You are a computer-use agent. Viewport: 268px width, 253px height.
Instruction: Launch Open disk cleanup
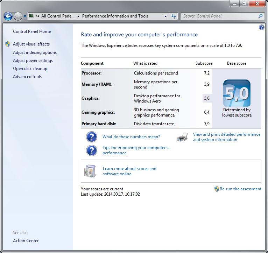click(30, 69)
